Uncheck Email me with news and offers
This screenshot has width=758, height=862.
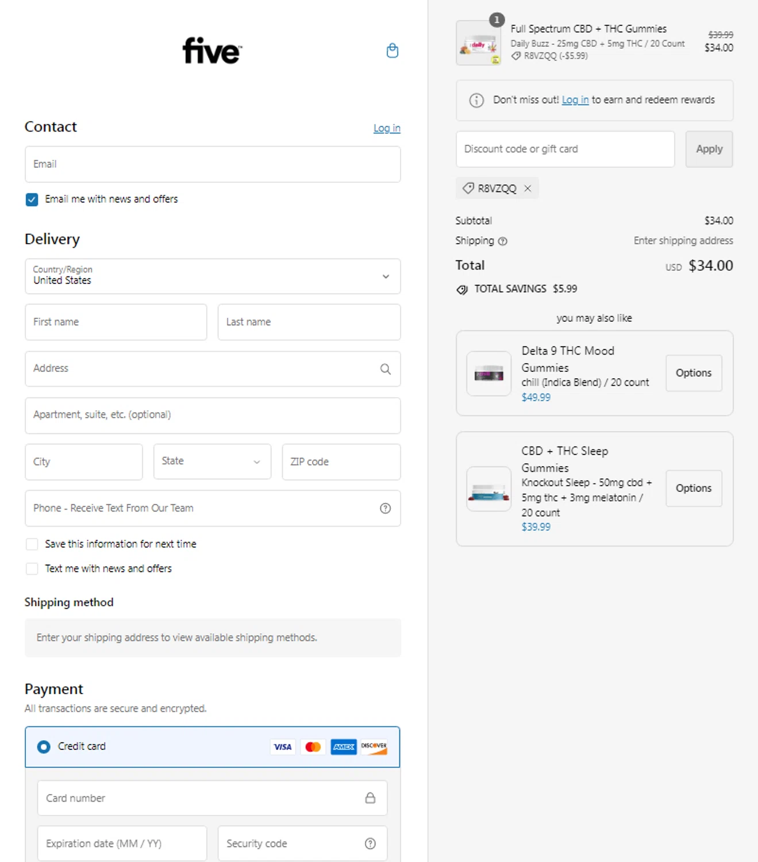pos(32,199)
